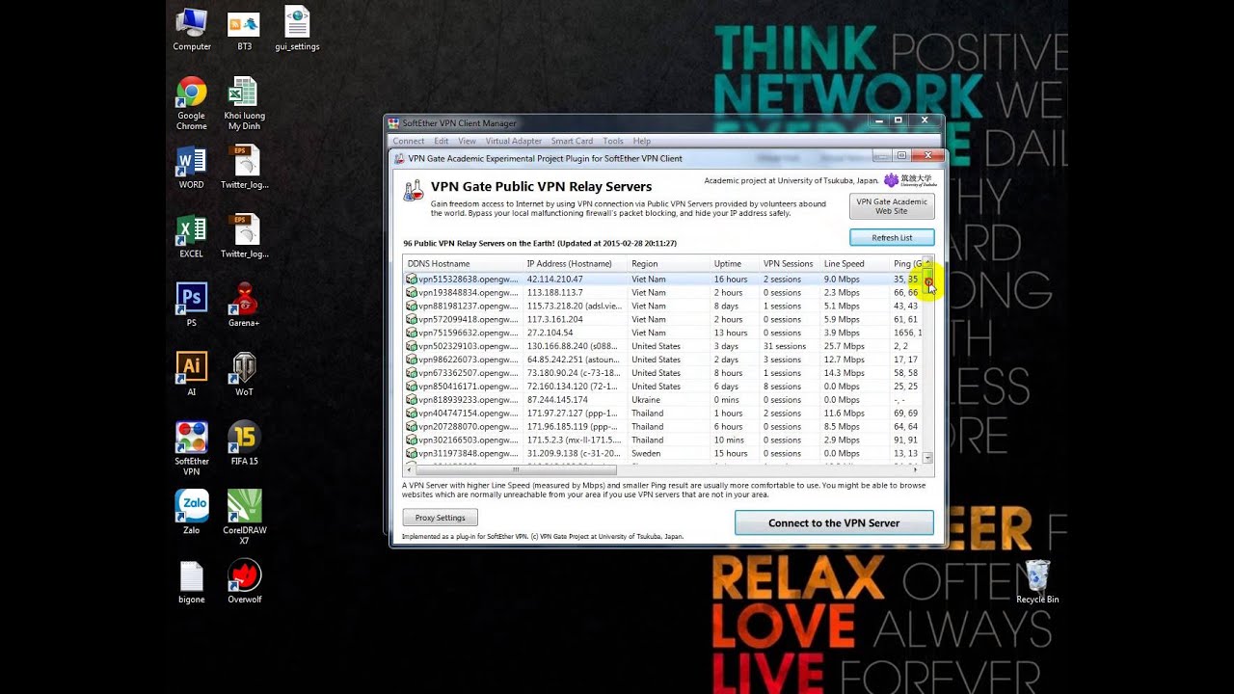Click server icon of vpn515328638 row

[411, 279]
